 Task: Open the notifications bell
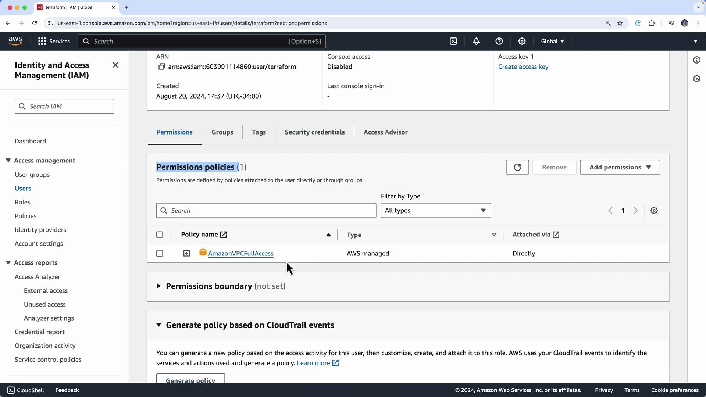pyautogui.click(x=476, y=41)
